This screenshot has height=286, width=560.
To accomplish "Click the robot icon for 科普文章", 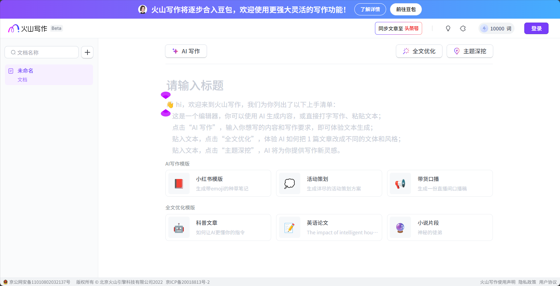I will (179, 227).
